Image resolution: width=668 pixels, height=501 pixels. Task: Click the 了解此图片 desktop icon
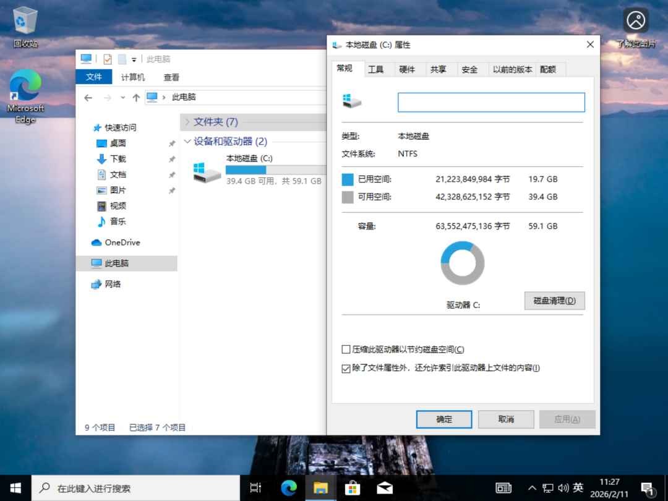pos(636,27)
